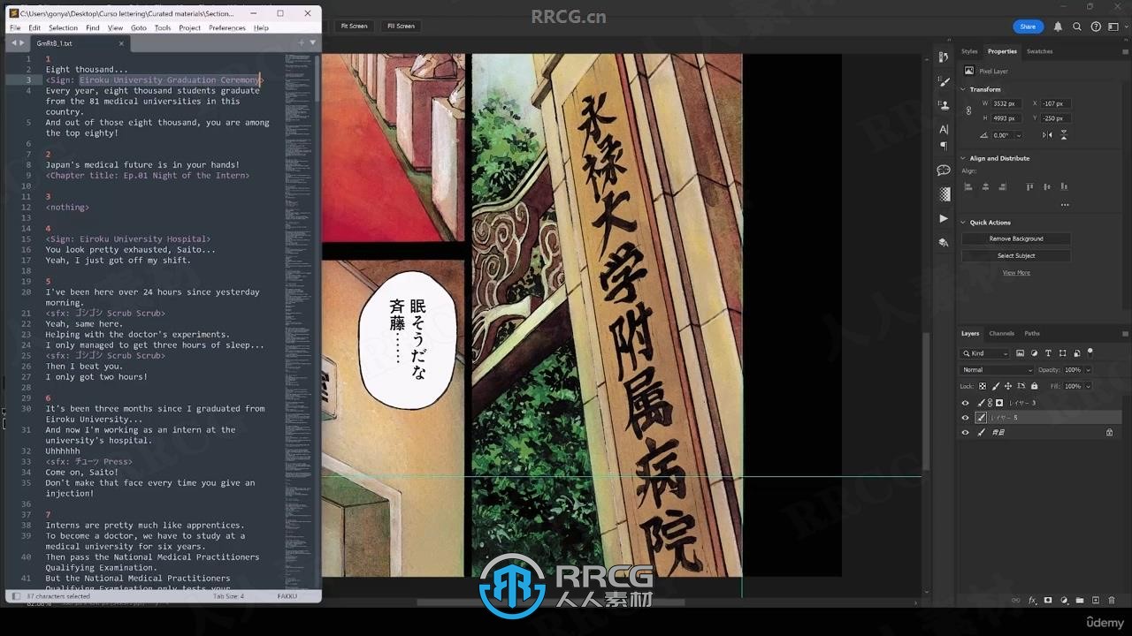Open the Clone Source panel icon
1132x636 pixels.
(x=944, y=105)
